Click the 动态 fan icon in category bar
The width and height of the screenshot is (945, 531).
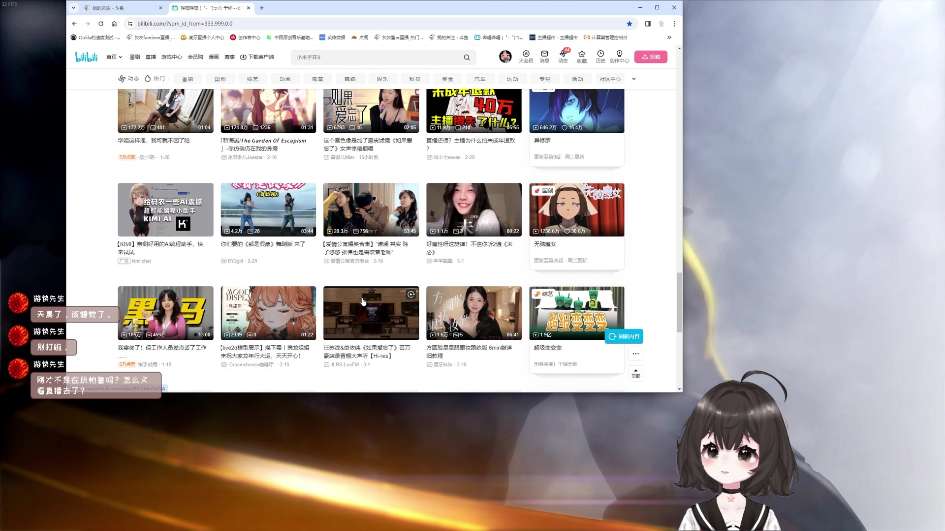[x=122, y=79]
